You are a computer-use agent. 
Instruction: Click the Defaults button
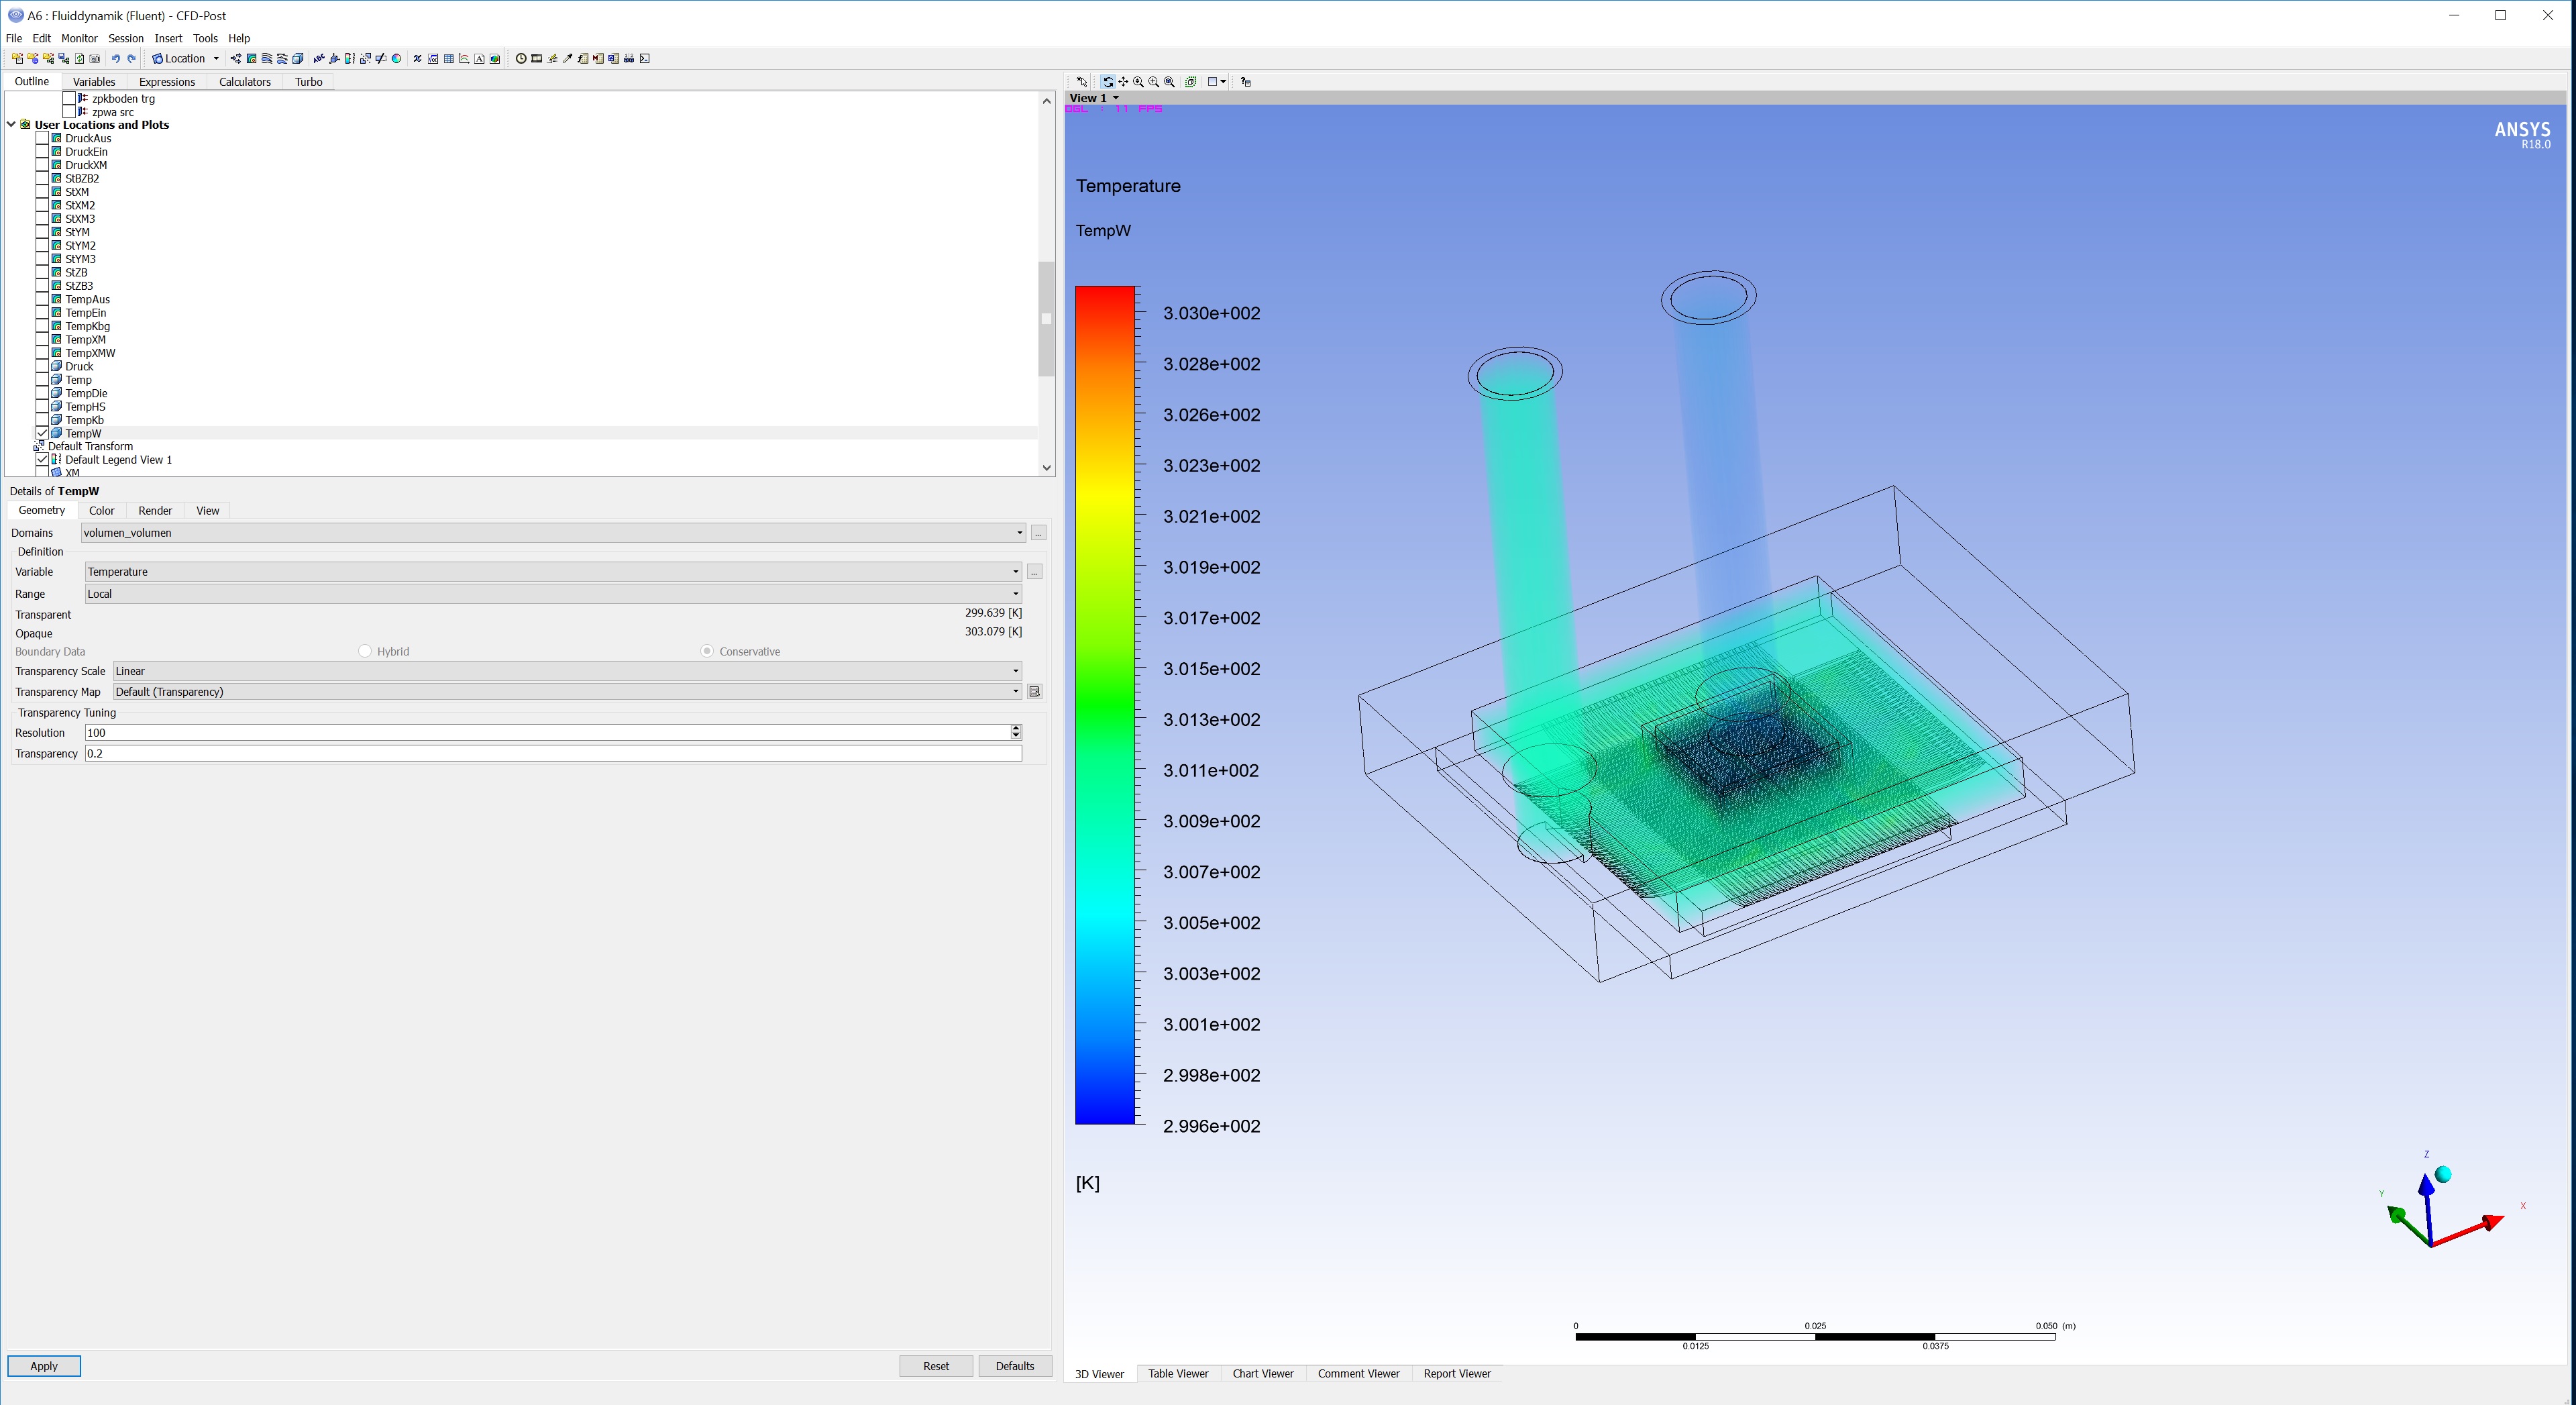coord(1014,1366)
